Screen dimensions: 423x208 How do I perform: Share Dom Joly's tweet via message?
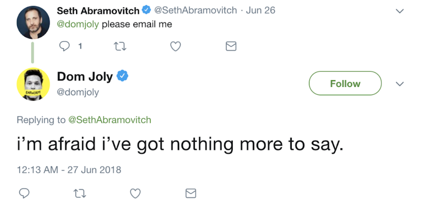click(x=191, y=193)
